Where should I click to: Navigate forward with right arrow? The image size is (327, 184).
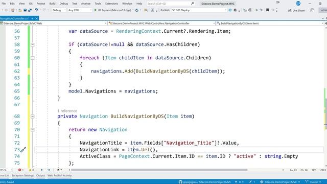coord(49,170)
